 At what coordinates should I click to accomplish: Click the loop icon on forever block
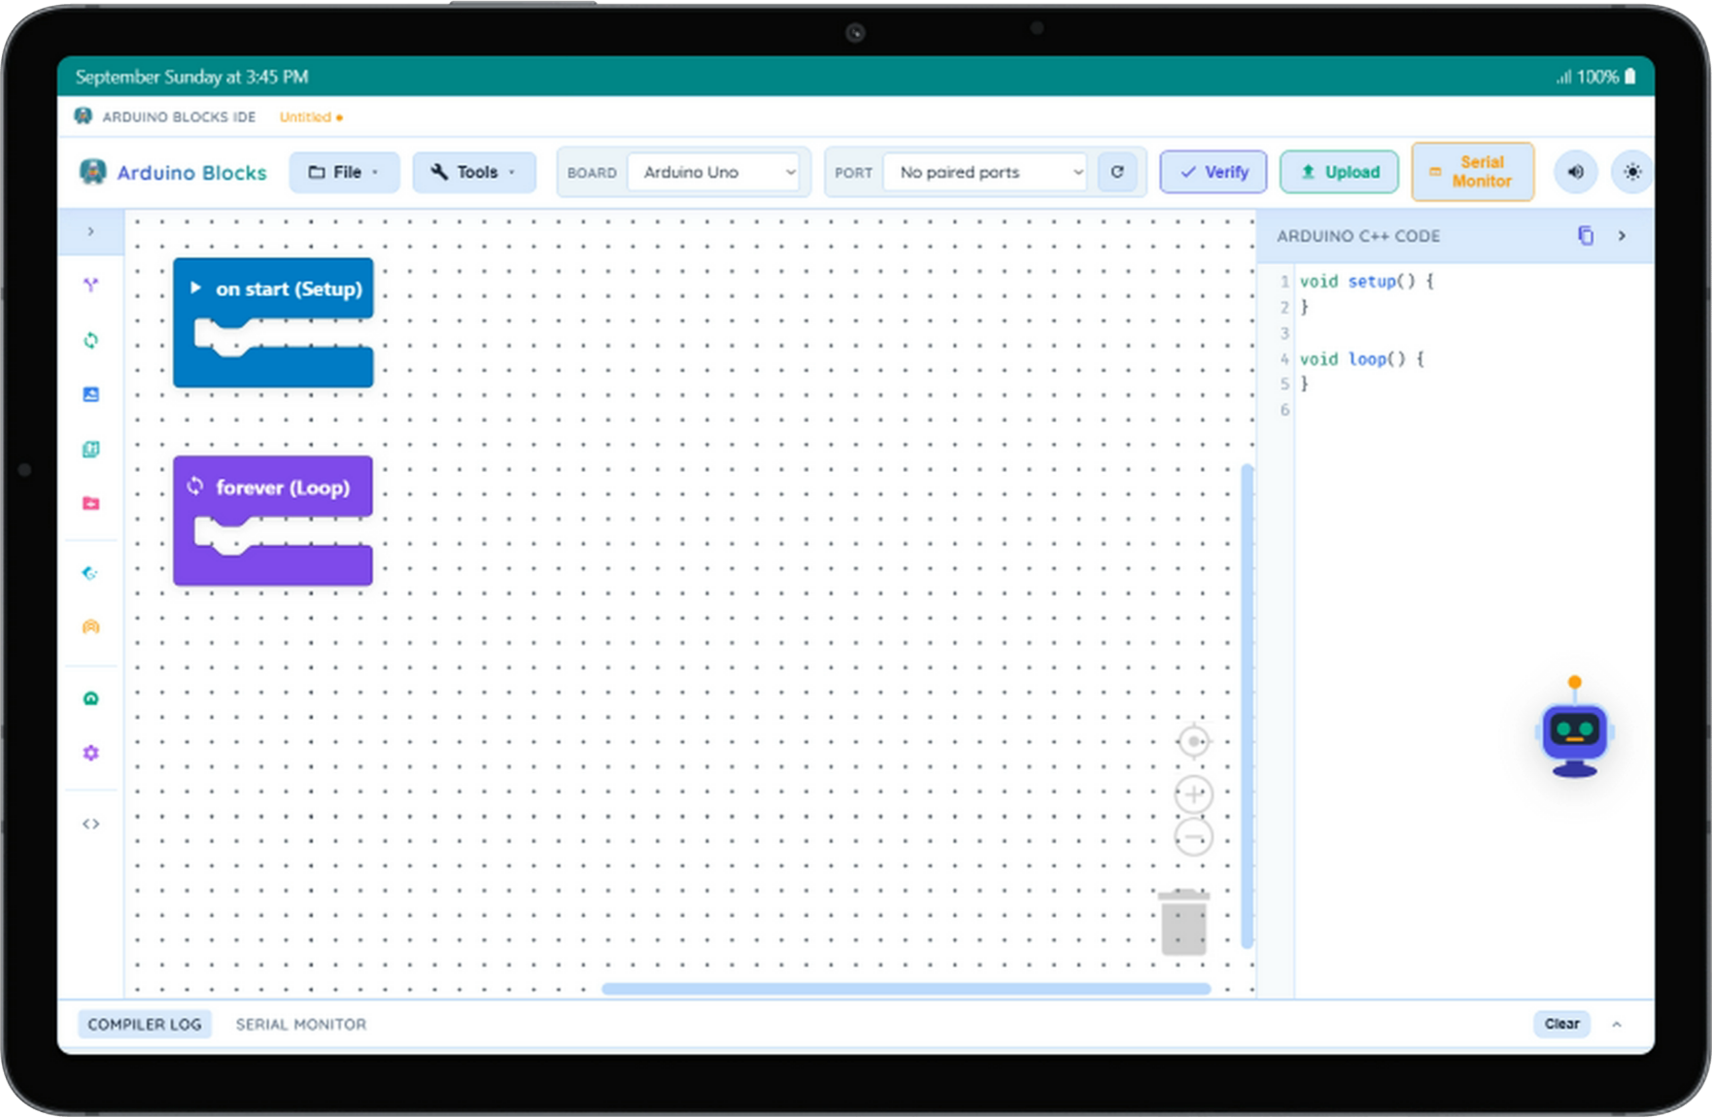coord(195,486)
